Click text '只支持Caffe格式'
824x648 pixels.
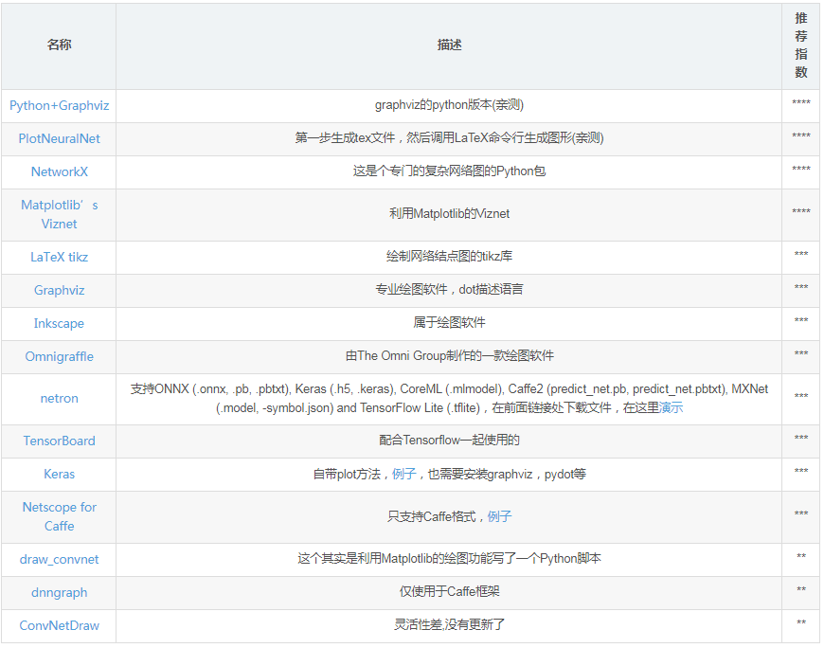click(432, 516)
